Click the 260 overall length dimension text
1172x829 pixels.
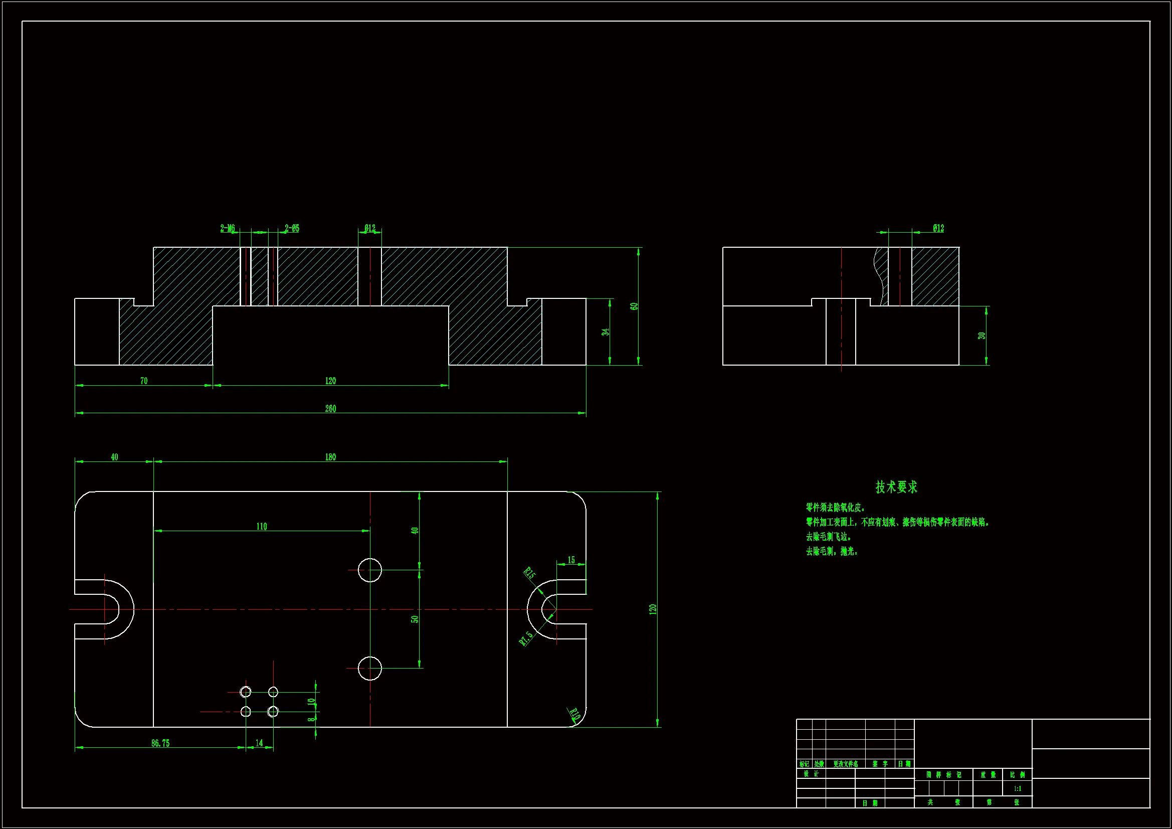[330, 409]
